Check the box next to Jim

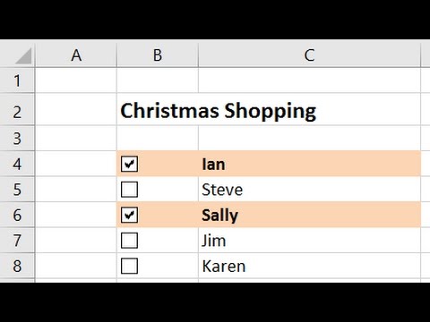click(129, 241)
